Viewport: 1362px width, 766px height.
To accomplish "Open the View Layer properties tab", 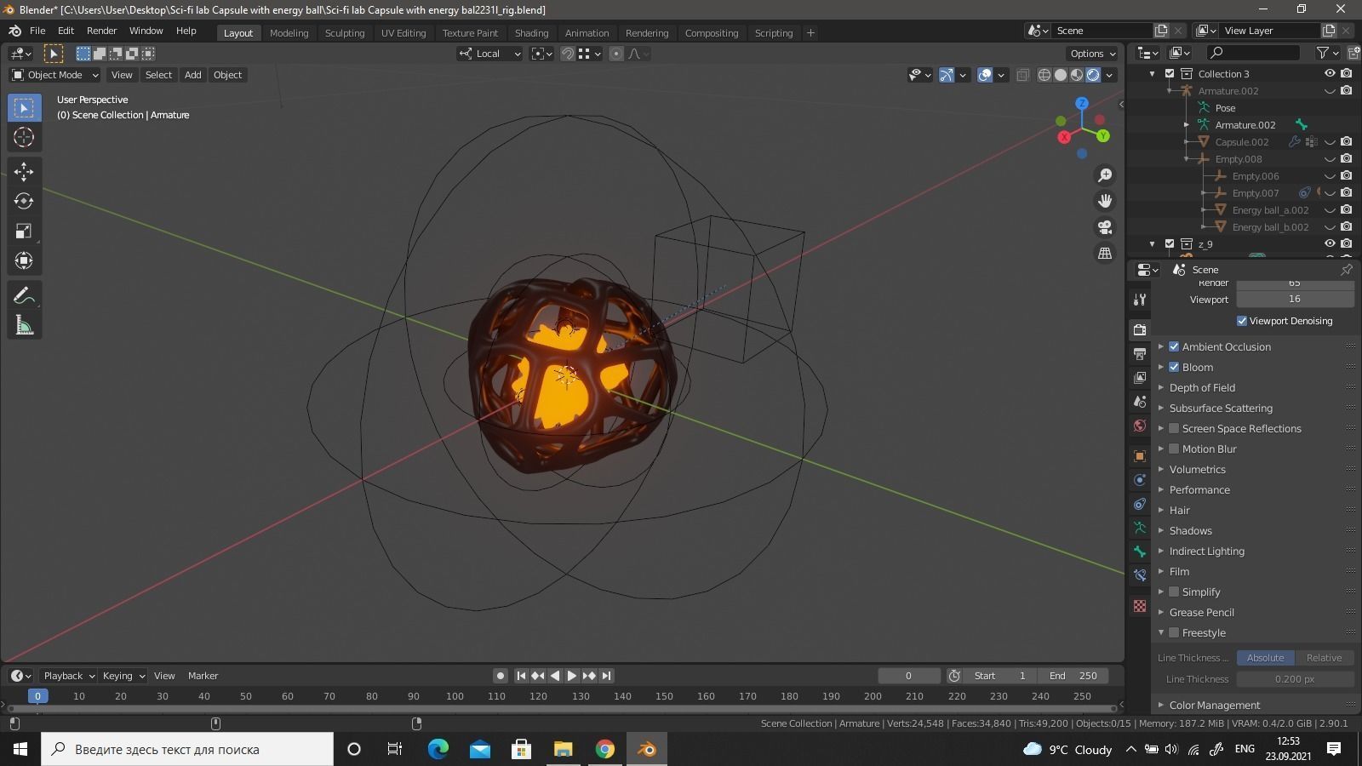I will click(x=1140, y=377).
